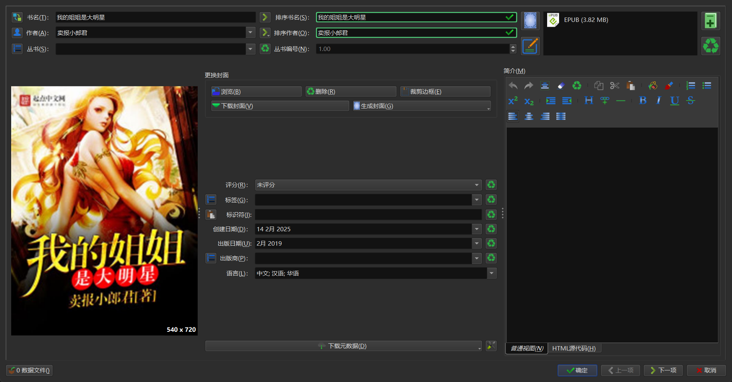Align text right
732x382 pixels.
[x=545, y=116]
